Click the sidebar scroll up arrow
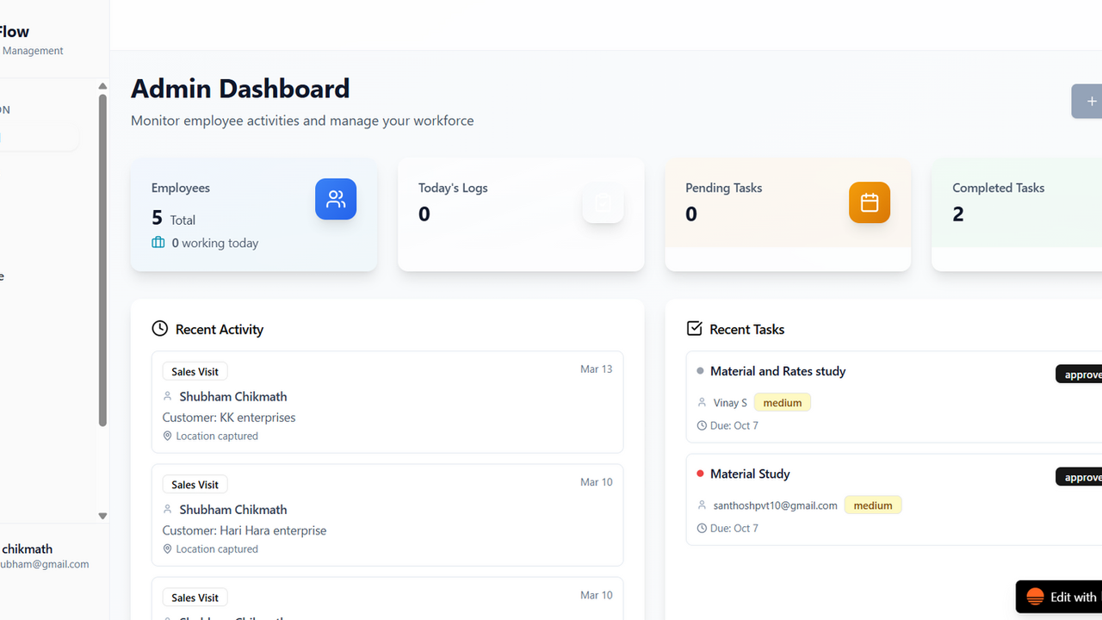The height and width of the screenshot is (620, 1102). point(102,86)
